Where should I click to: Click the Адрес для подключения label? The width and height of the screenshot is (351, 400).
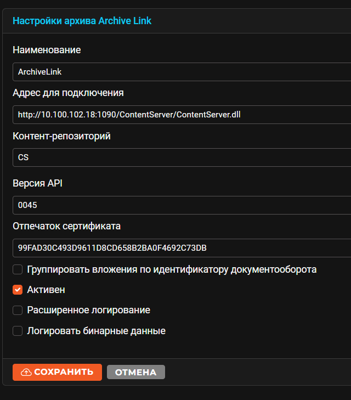click(68, 93)
